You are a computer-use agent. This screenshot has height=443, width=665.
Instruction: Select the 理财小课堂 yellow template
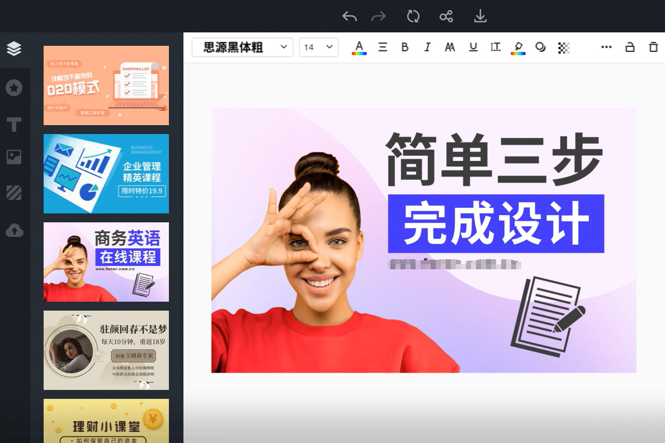pyautogui.click(x=106, y=421)
